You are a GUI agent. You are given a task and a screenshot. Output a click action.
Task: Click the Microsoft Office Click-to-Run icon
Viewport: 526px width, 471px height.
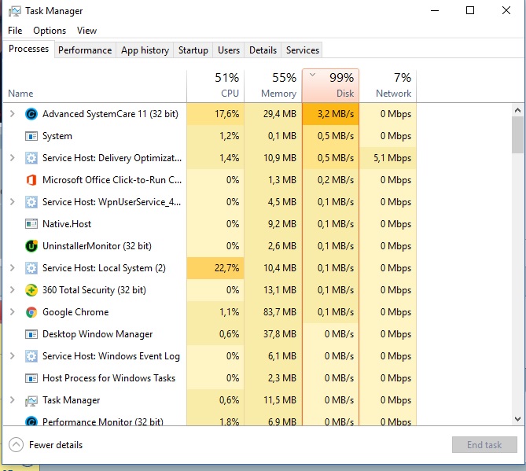coord(31,180)
